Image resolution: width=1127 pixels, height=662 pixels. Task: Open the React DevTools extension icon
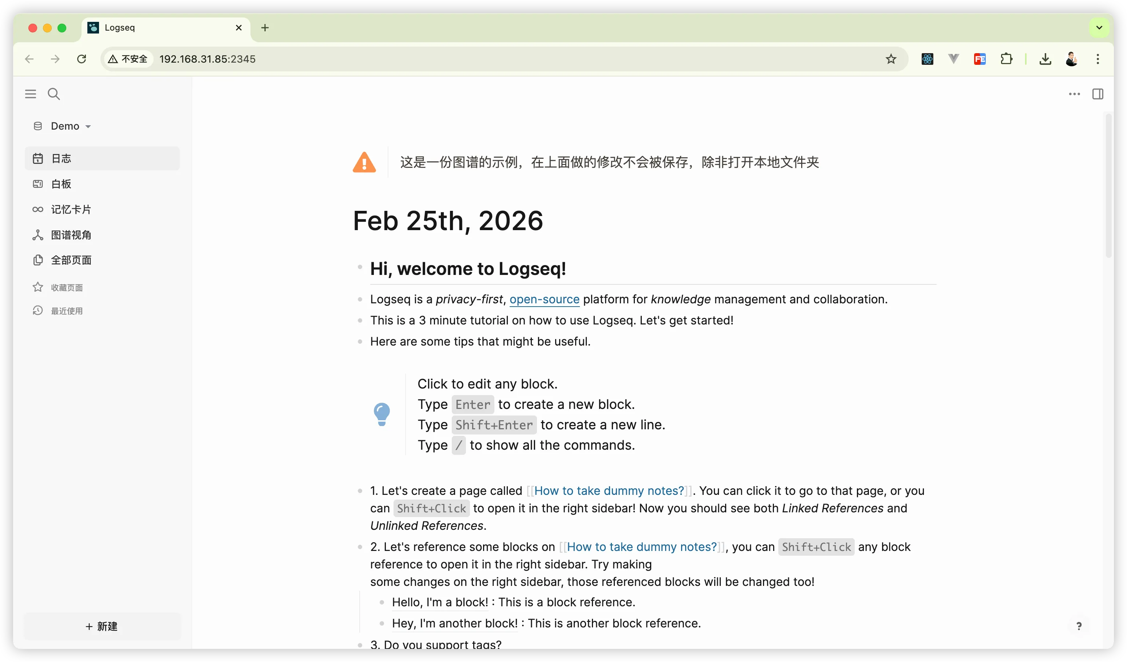click(928, 59)
